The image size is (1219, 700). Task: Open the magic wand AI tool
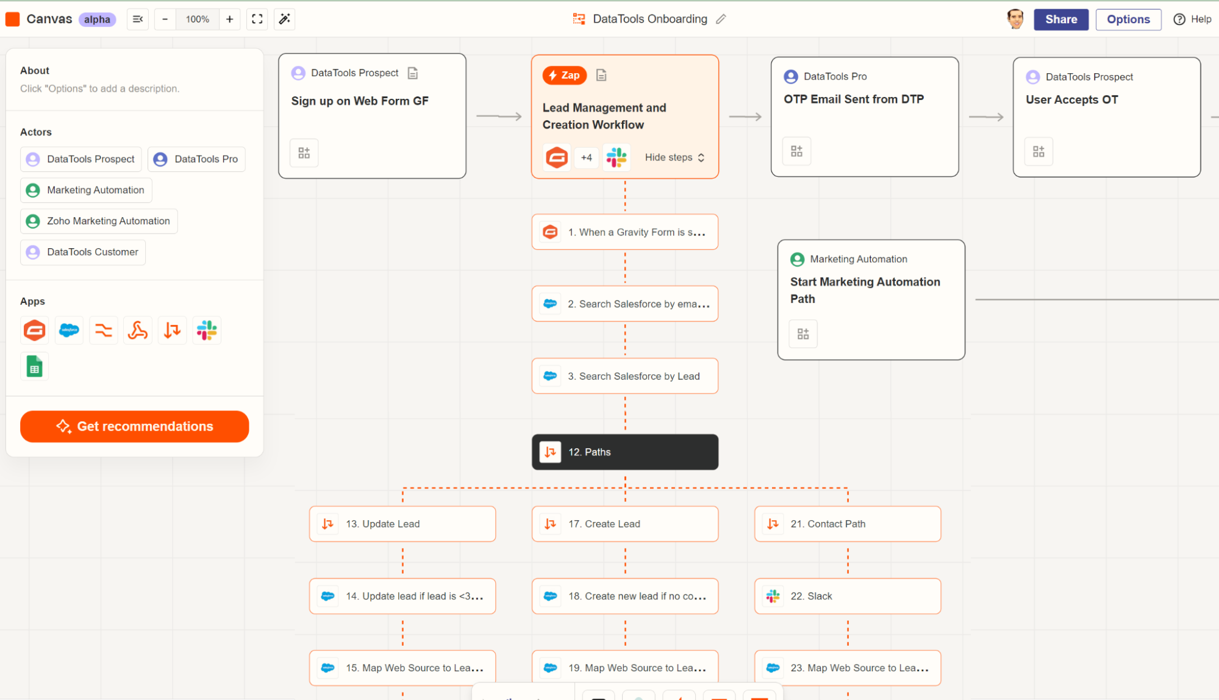click(x=284, y=20)
